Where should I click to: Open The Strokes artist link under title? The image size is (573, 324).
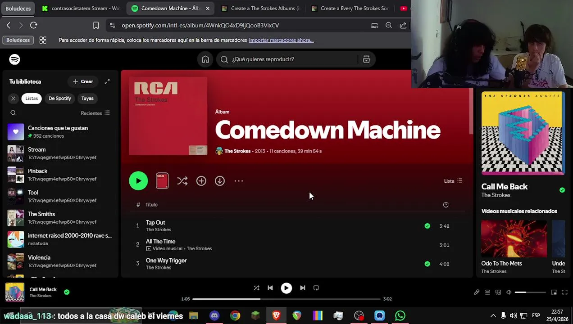click(x=237, y=151)
